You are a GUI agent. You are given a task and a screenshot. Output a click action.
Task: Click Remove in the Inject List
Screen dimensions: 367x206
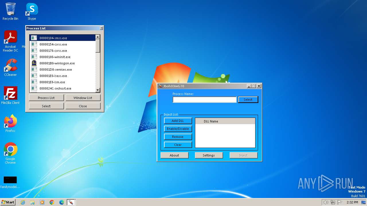[x=178, y=137]
